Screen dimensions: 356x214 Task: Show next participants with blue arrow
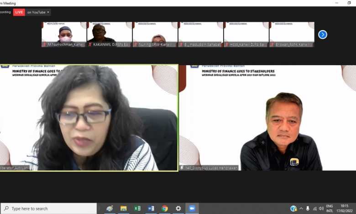coord(322,35)
